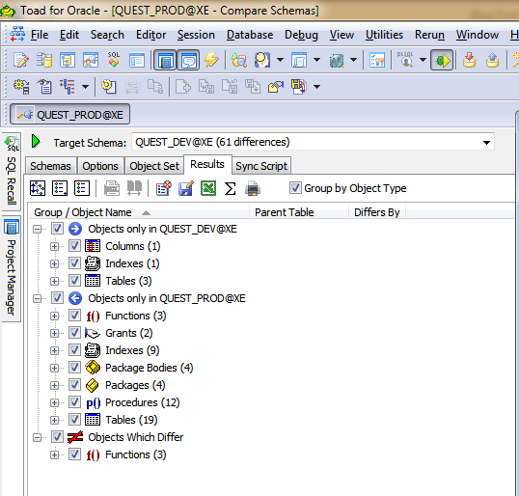Uncheck the Tables (3) checkbox
Viewport: 519px width, 496px height.
(x=74, y=281)
